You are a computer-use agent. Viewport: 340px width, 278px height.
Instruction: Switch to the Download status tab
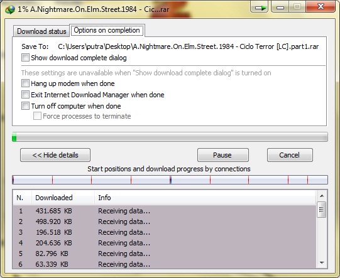pyautogui.click(x=41, y=31)
